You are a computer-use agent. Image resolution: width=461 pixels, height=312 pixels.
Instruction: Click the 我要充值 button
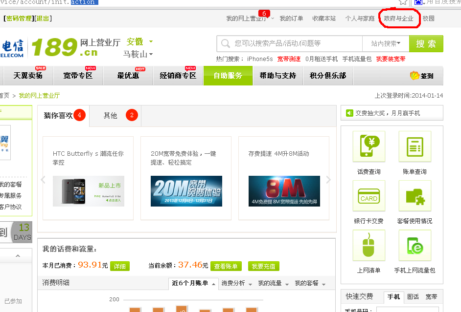tap(264, 266)
